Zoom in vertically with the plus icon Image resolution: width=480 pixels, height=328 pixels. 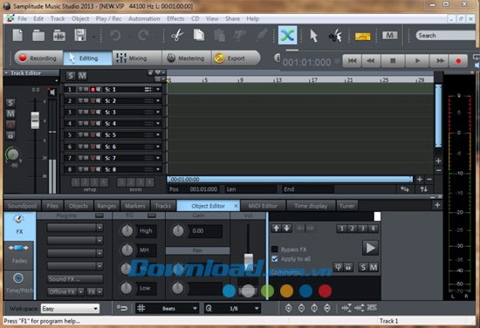438,161
